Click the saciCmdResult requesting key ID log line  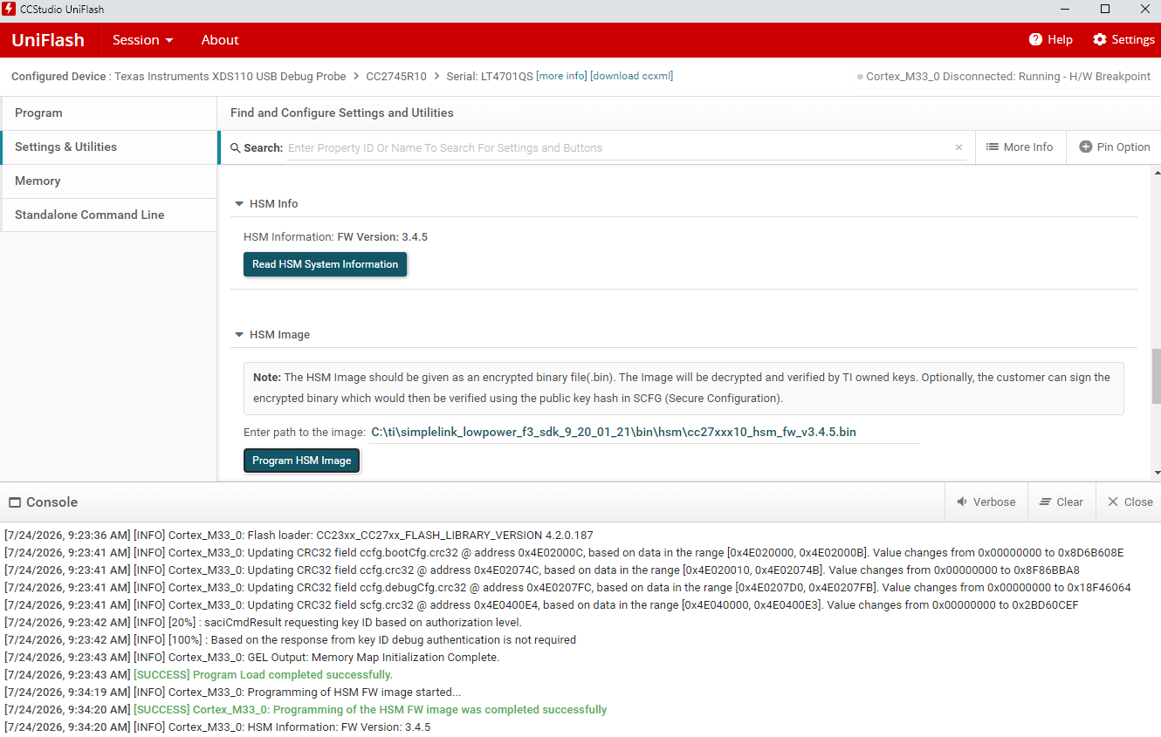tap(263, 623)
